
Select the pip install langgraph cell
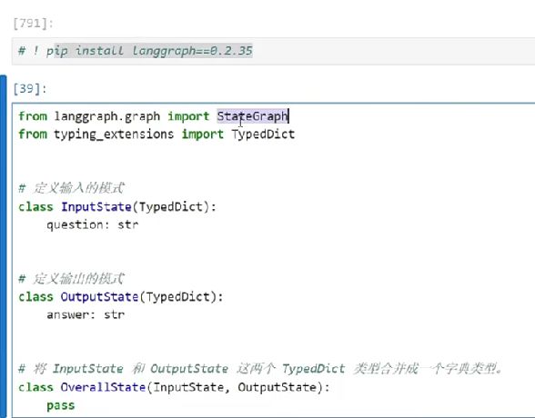click(273, 51)
